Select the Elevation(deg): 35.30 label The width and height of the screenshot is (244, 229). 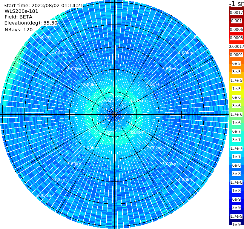31,23
